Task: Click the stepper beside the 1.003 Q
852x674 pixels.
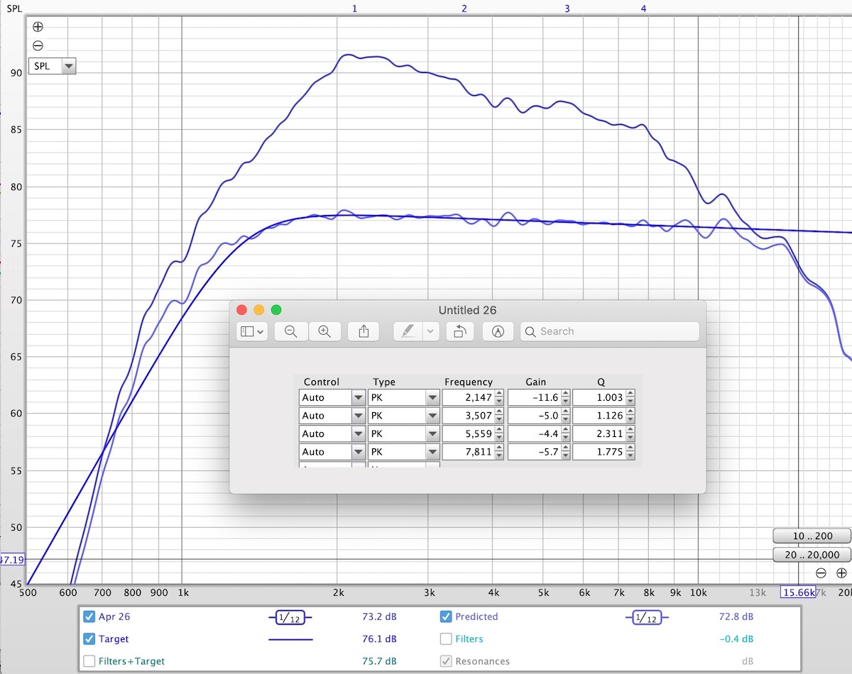Action: tap(630, 397)
